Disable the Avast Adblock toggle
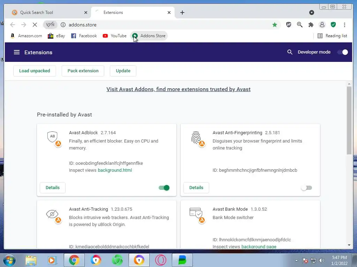Viewport: 357px width, 267px height. coord(164,188)
